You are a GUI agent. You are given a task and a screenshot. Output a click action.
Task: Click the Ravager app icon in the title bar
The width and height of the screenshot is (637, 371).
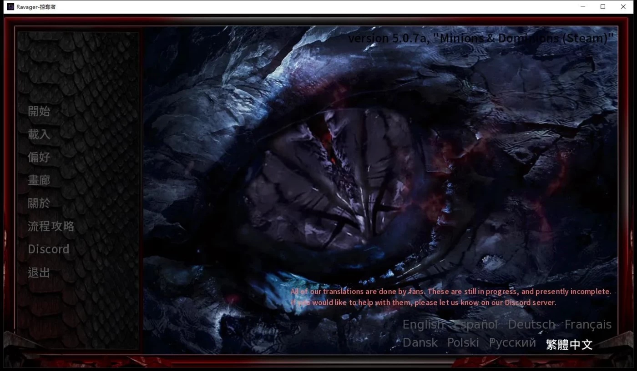click(10, 6)
